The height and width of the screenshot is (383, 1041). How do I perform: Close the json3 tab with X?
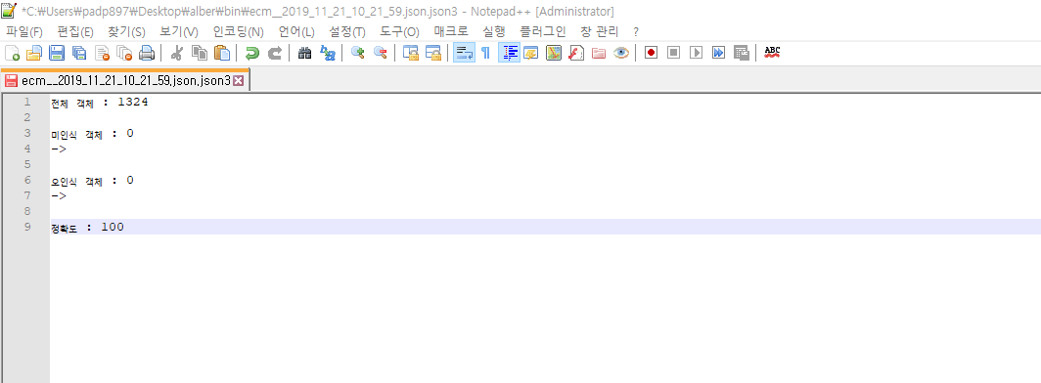coord(239,81)
